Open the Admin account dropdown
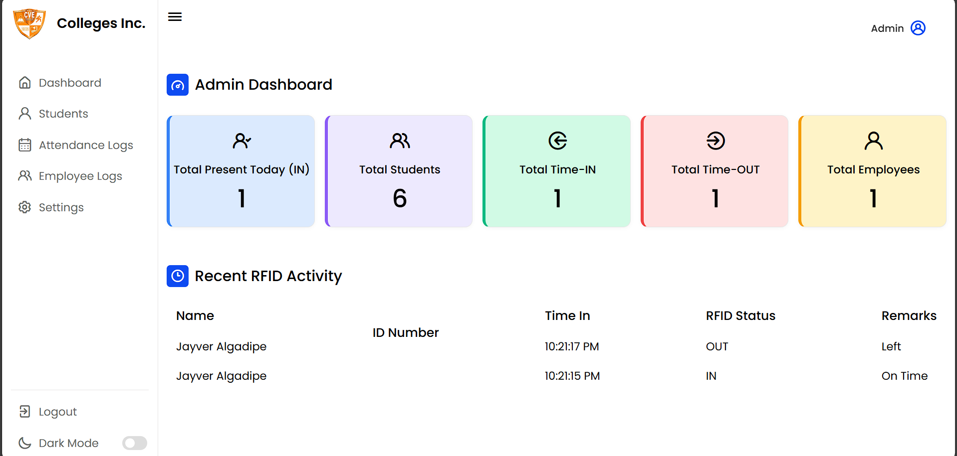Image resolution: width=957 pixels, height=456 pixels. [898, 28]
